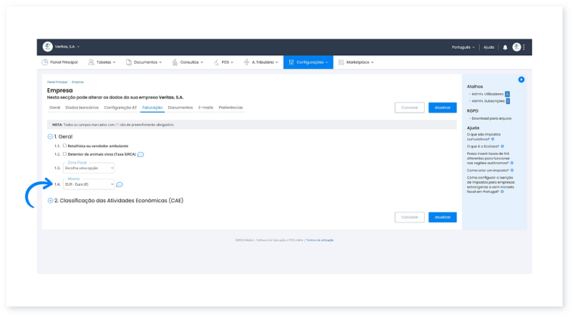The height and width of the screenshot is (317, 573).
Task: Open the user avatar in top bar
Action: pyautogui.click(x=516, y=47)
